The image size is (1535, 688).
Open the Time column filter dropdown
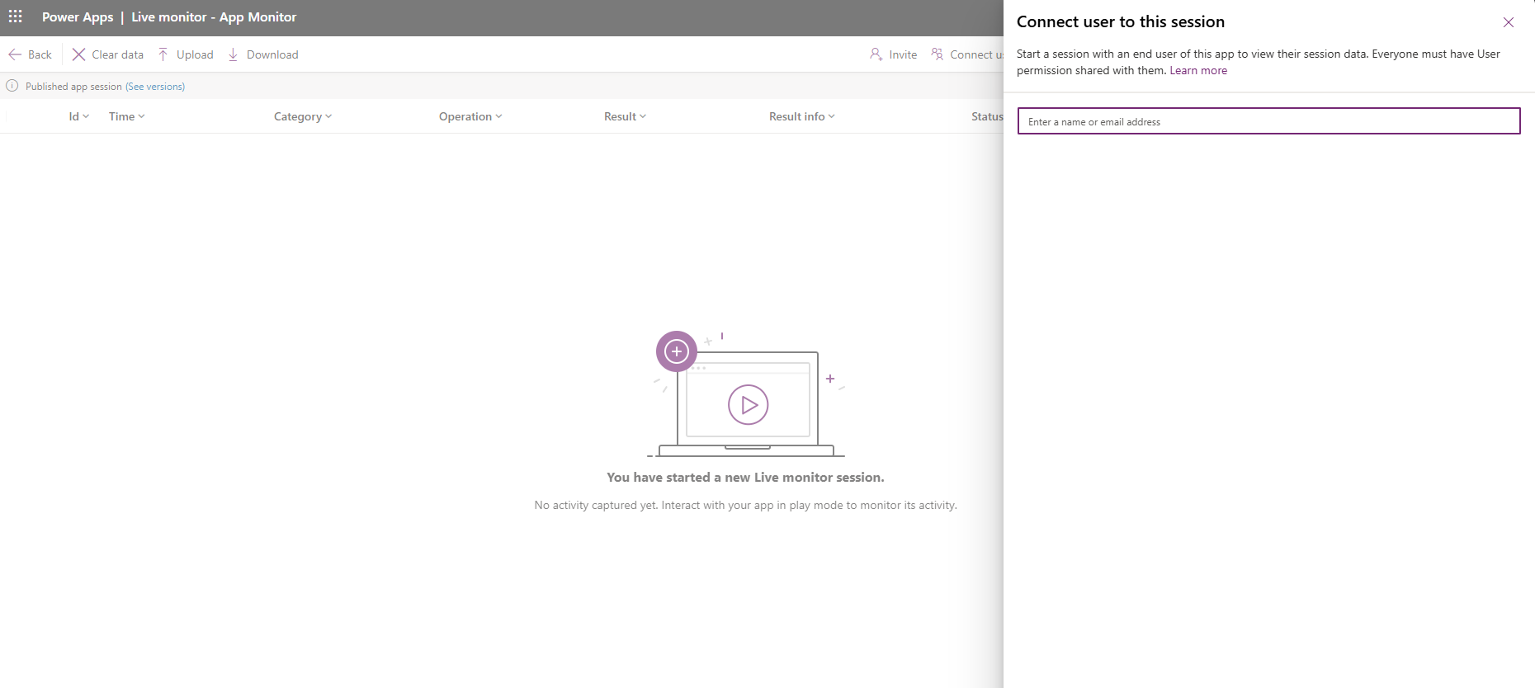127,116
